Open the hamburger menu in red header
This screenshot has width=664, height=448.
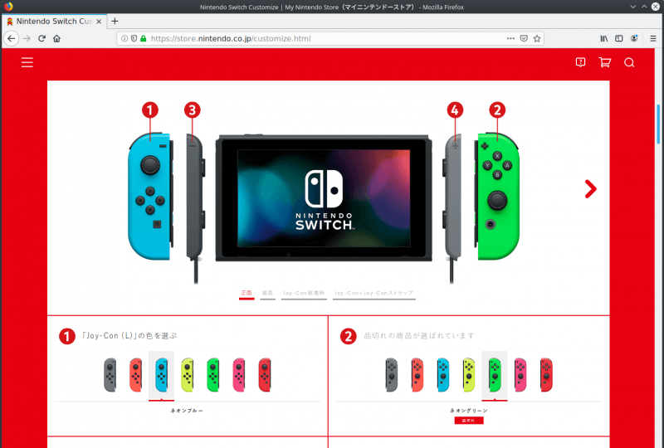[27, 63]
